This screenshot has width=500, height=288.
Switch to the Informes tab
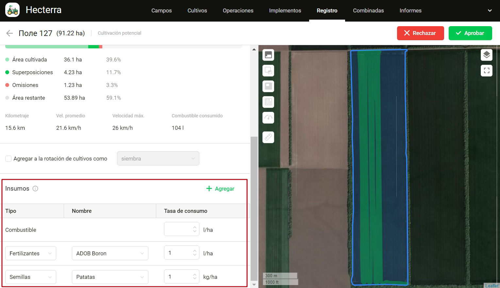(410, 10)
